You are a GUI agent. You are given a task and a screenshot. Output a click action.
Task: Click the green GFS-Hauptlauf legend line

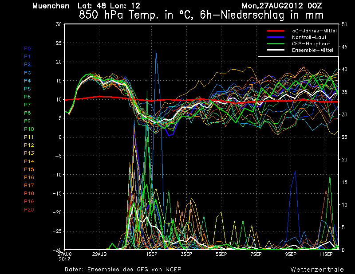(x=276, y=43)
